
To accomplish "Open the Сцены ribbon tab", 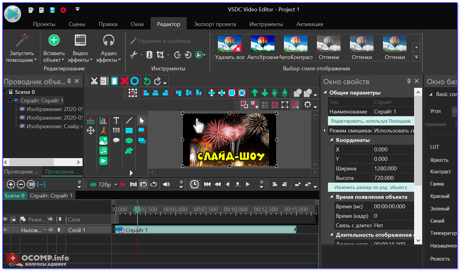I will tap(77, 24).
